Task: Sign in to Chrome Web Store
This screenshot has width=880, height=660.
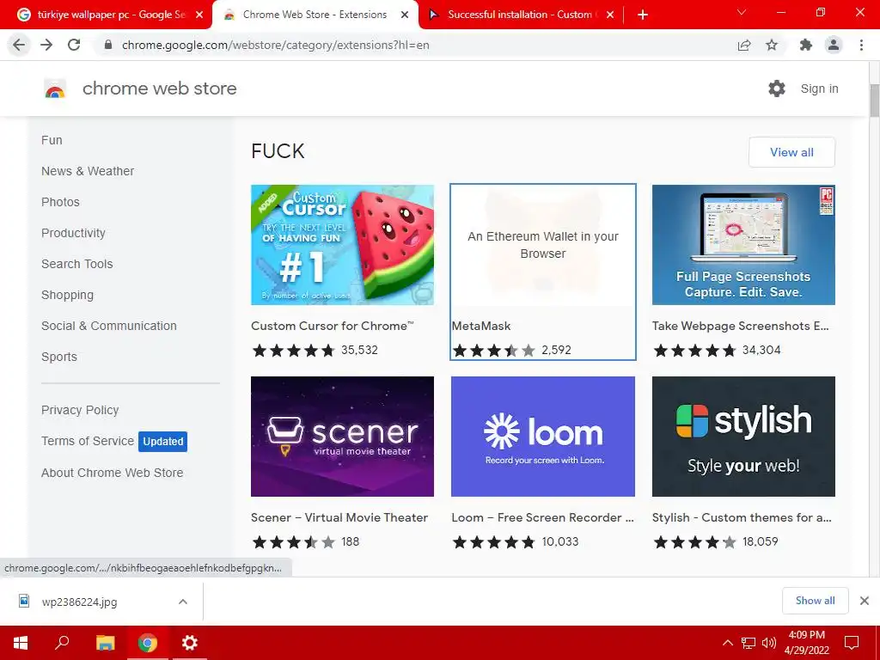Action: click(x=819, y=89)
